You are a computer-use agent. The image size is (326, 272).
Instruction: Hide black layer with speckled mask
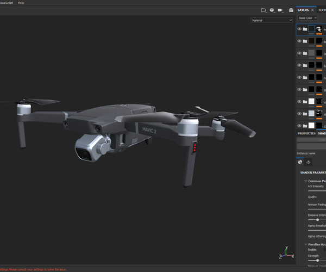[x=299, y=89]
